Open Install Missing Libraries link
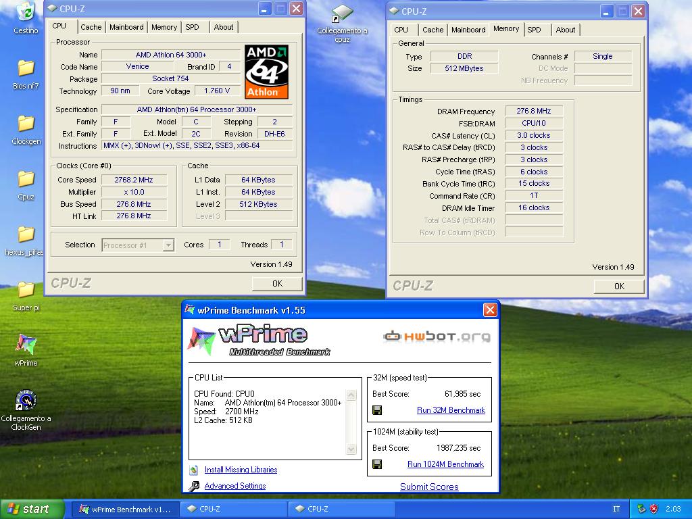The image size is (692, 519). point(241,470)
